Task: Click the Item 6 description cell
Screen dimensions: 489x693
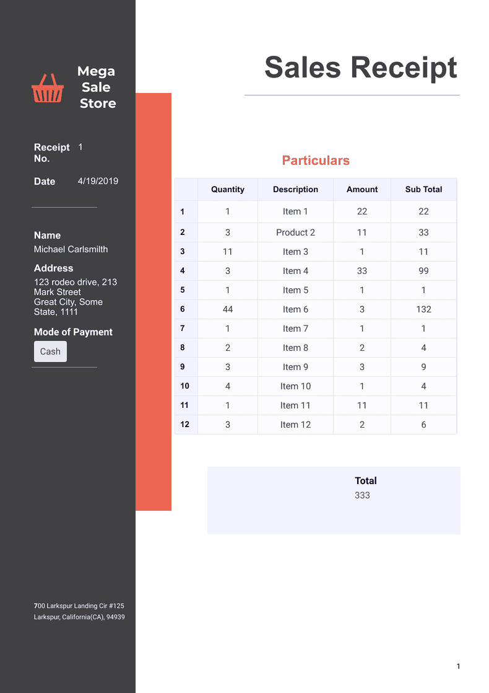Action: (295, 309)
